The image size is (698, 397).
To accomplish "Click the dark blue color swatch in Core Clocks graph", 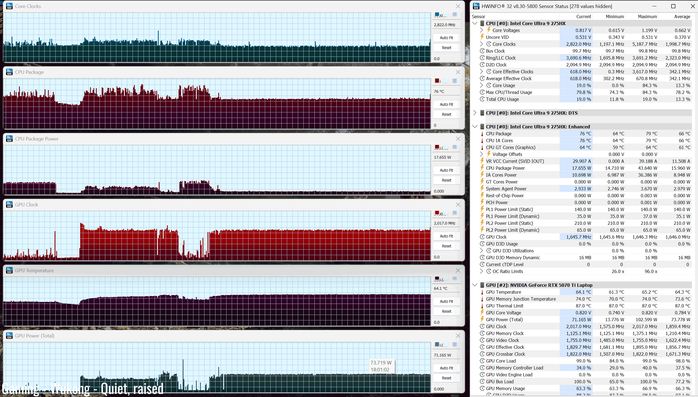I will pyautogui.click(x=437, y=14).
